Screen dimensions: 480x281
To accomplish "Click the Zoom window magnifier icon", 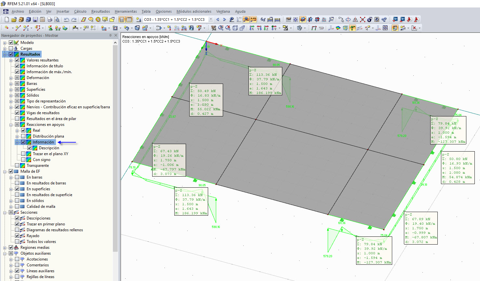I will coord(221,28).
